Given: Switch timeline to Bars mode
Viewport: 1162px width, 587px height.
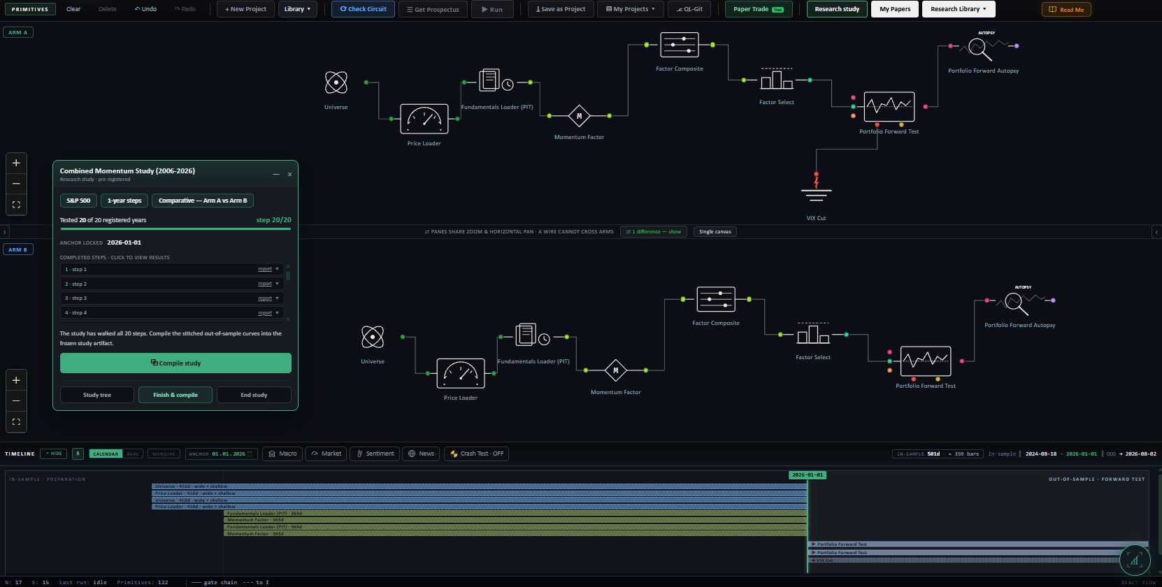Looking at the screenshot, I should [132, 454].
